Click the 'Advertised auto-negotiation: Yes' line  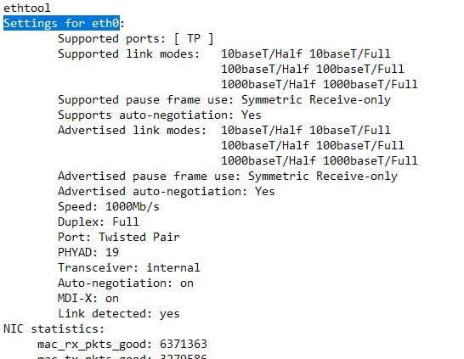pos(167,192)
